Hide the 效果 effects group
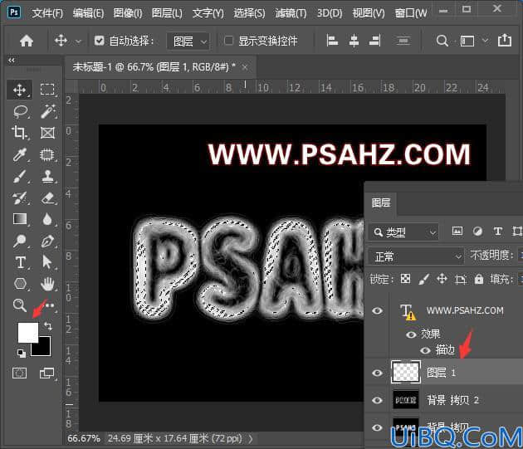523x449 pixels. (x=411, y=334)
